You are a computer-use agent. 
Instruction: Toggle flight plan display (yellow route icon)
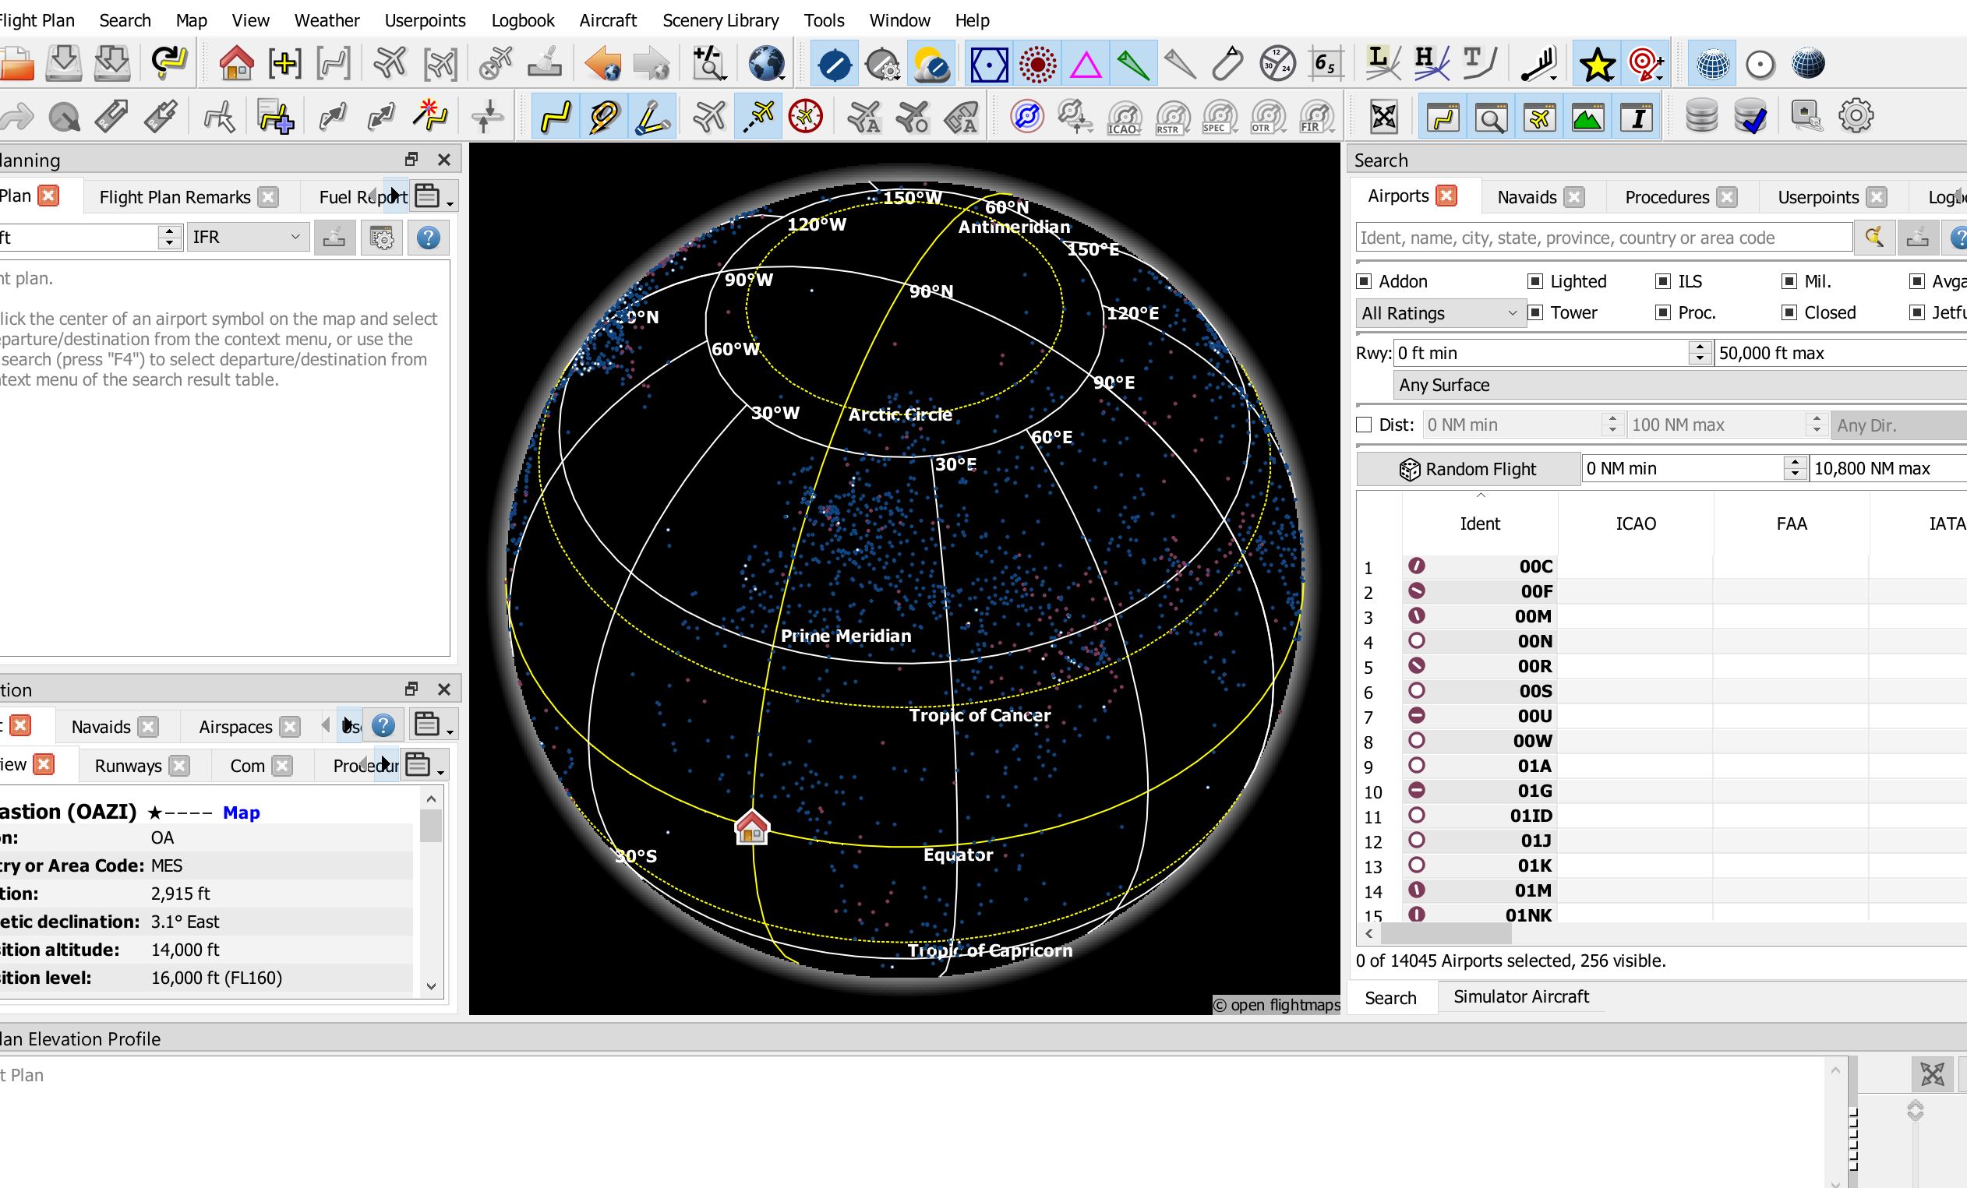(556, 117)
